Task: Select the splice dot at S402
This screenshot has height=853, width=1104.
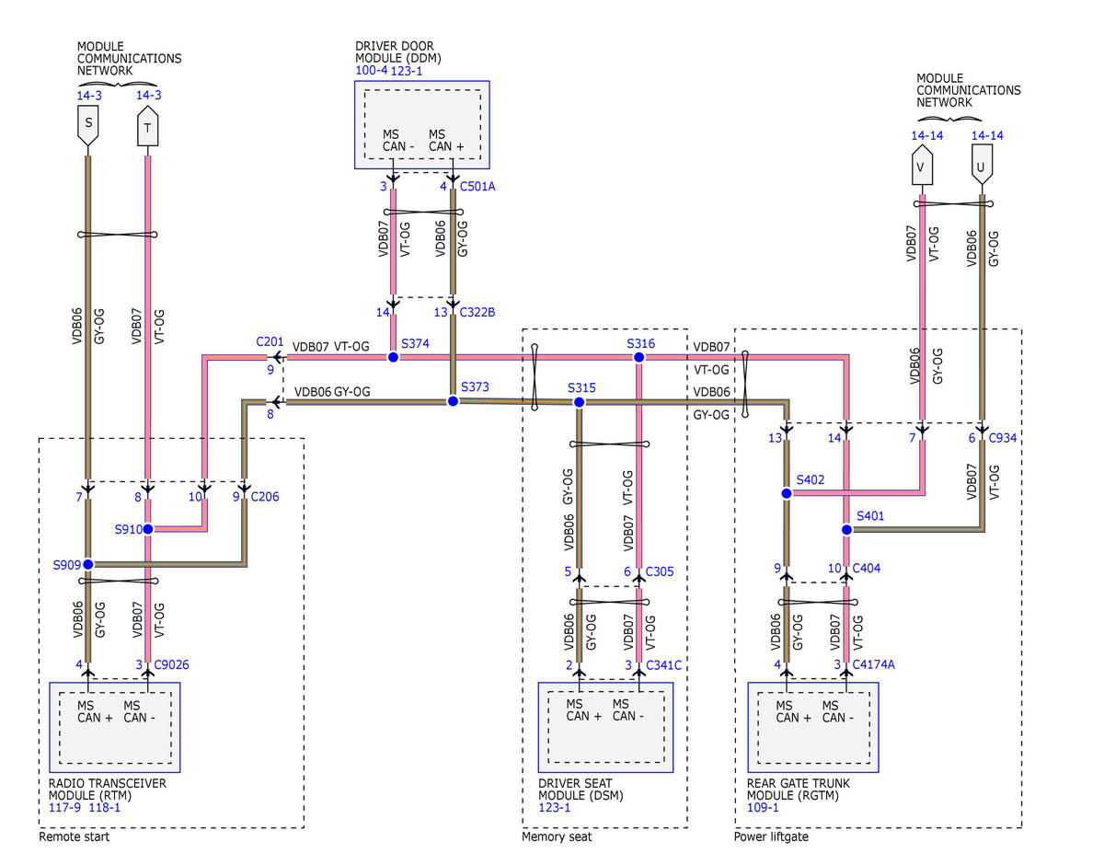Action: 787,493
